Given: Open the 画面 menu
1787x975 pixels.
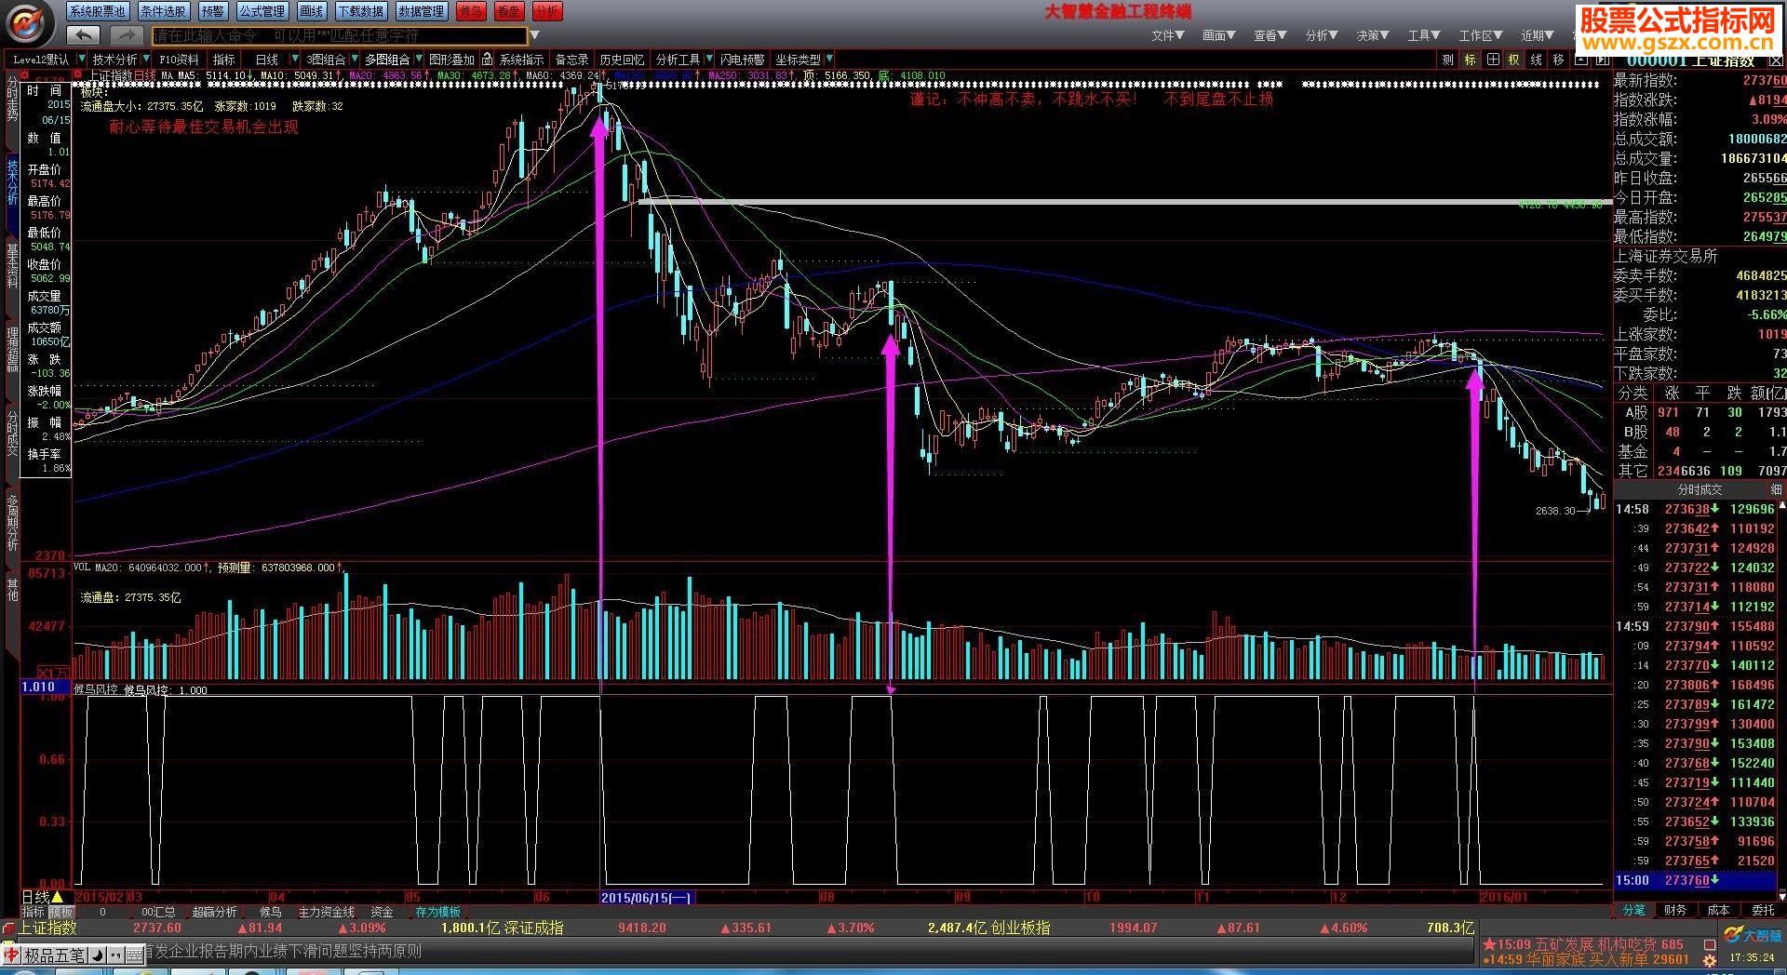Looking at the screenshot, I should click(x=1218, y=35).
